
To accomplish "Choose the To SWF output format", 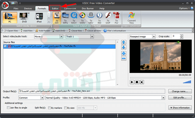I will pyautogui.click(x=108, y=18).
